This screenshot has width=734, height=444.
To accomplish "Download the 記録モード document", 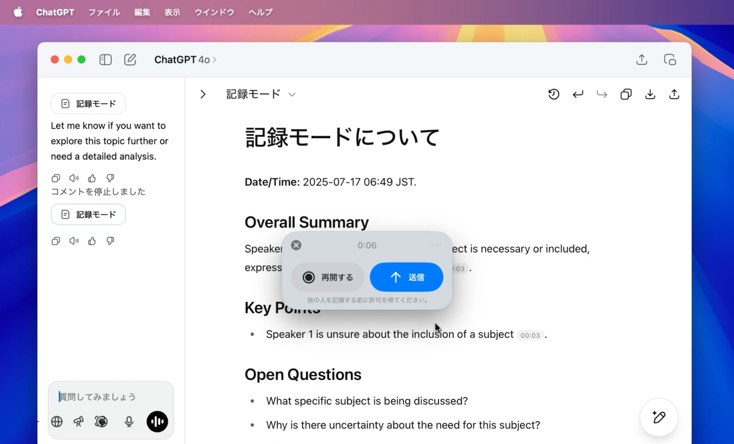I will click(650, 94).
